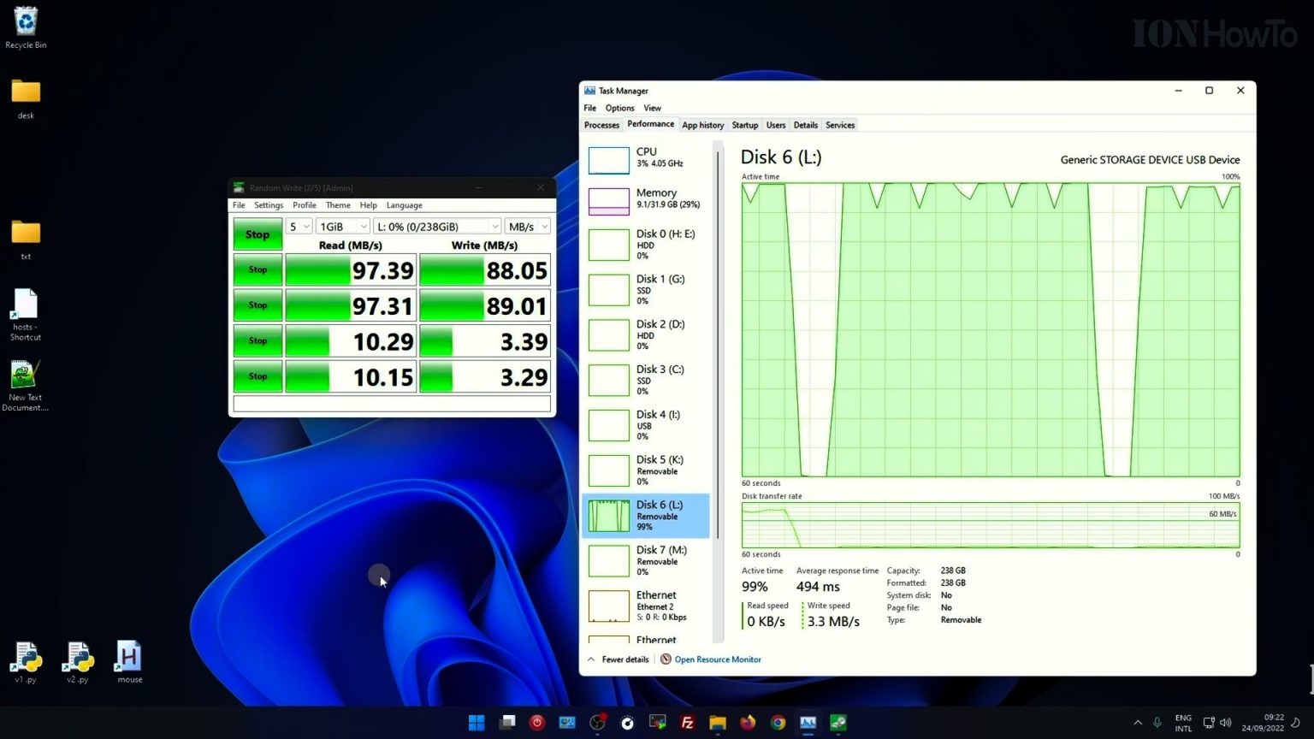Click the Open Resource Monitor link
Viewport: 1314px width, 739px height.
pyautogui.click(x=717, y=659)
